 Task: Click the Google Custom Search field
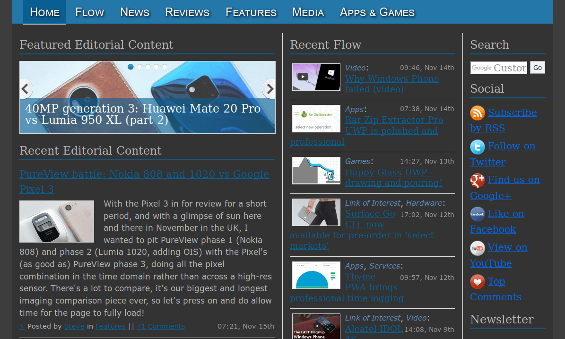(x=499, y=68)
